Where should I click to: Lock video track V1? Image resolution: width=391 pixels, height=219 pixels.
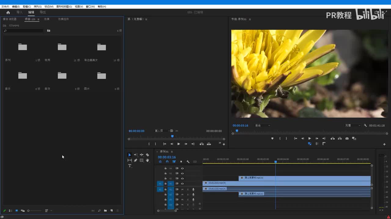point(166,184)
